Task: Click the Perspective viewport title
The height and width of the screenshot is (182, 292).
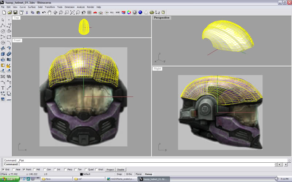Action: tap(161, 17)
